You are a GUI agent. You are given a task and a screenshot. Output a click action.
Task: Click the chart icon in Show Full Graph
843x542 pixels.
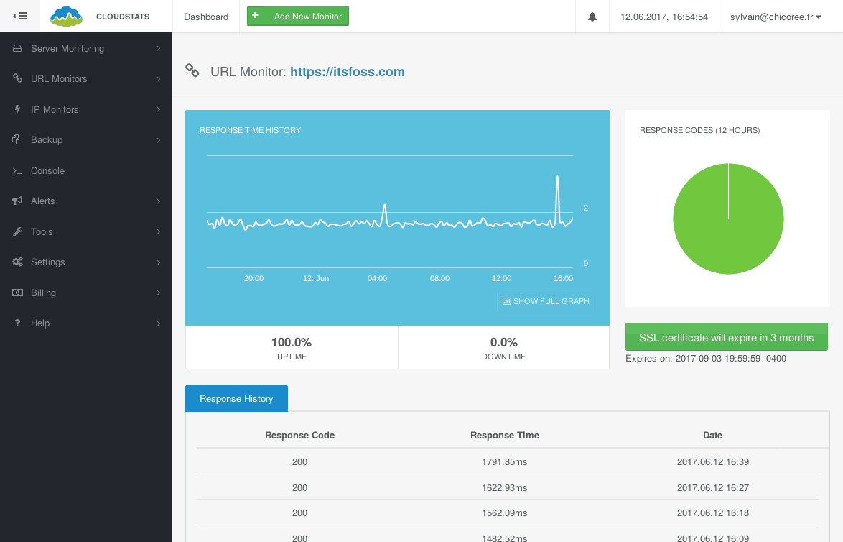(506, 301)
